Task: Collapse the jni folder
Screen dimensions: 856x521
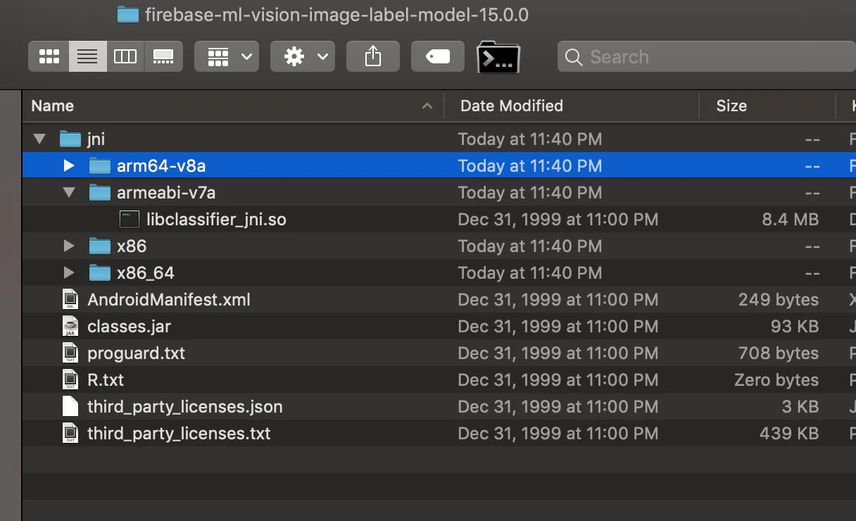Action: point(39,139)
